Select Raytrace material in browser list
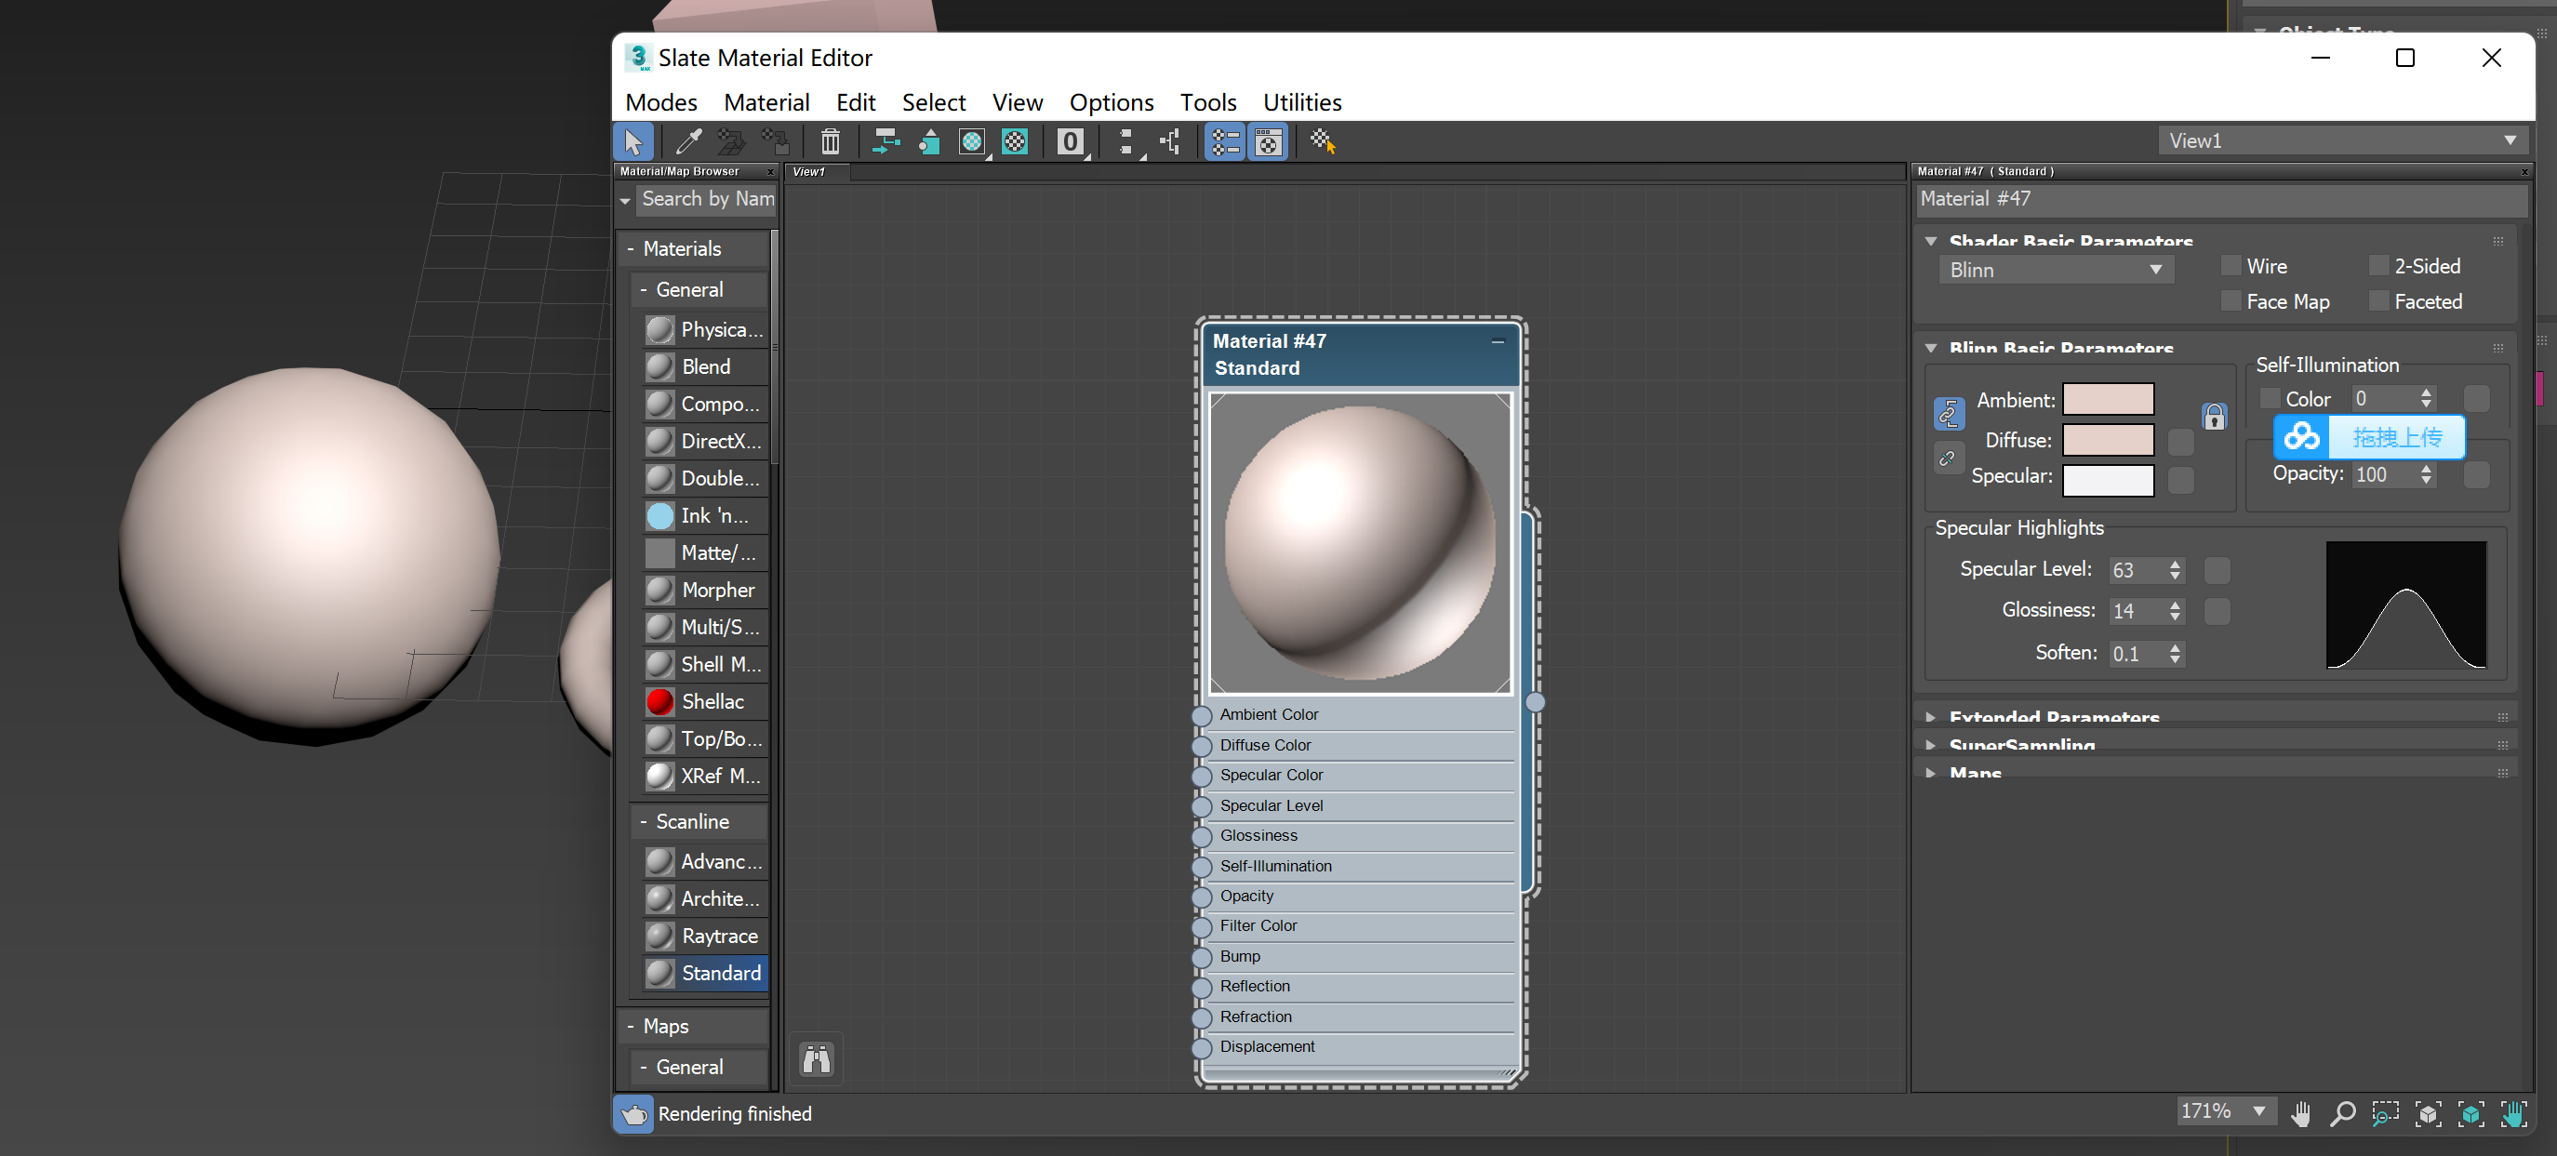2557x1156 pixels. click(719, 936)
